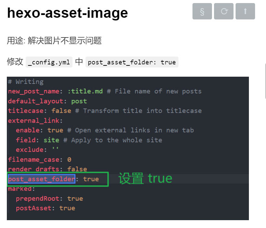
Task: Click the hexo-asset-image heading
Action: 67,13
